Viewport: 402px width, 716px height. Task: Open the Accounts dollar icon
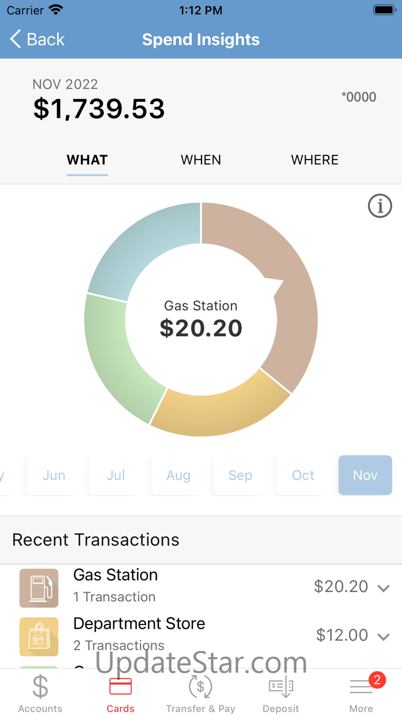(40, 687)
